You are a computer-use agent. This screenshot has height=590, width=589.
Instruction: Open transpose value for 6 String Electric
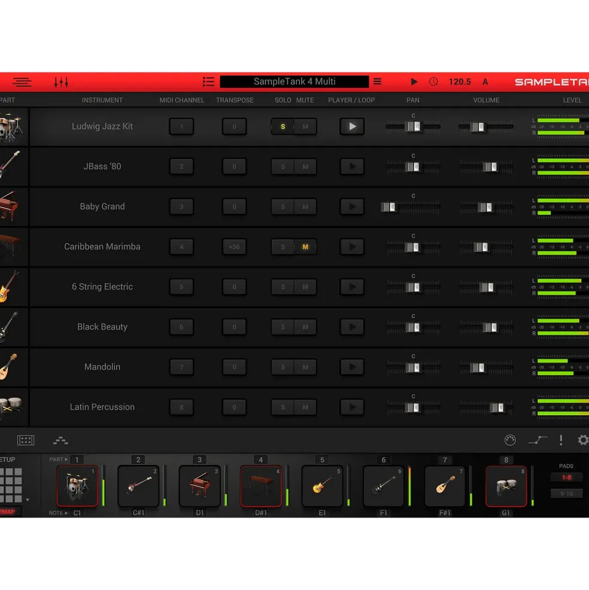(234, 287)
